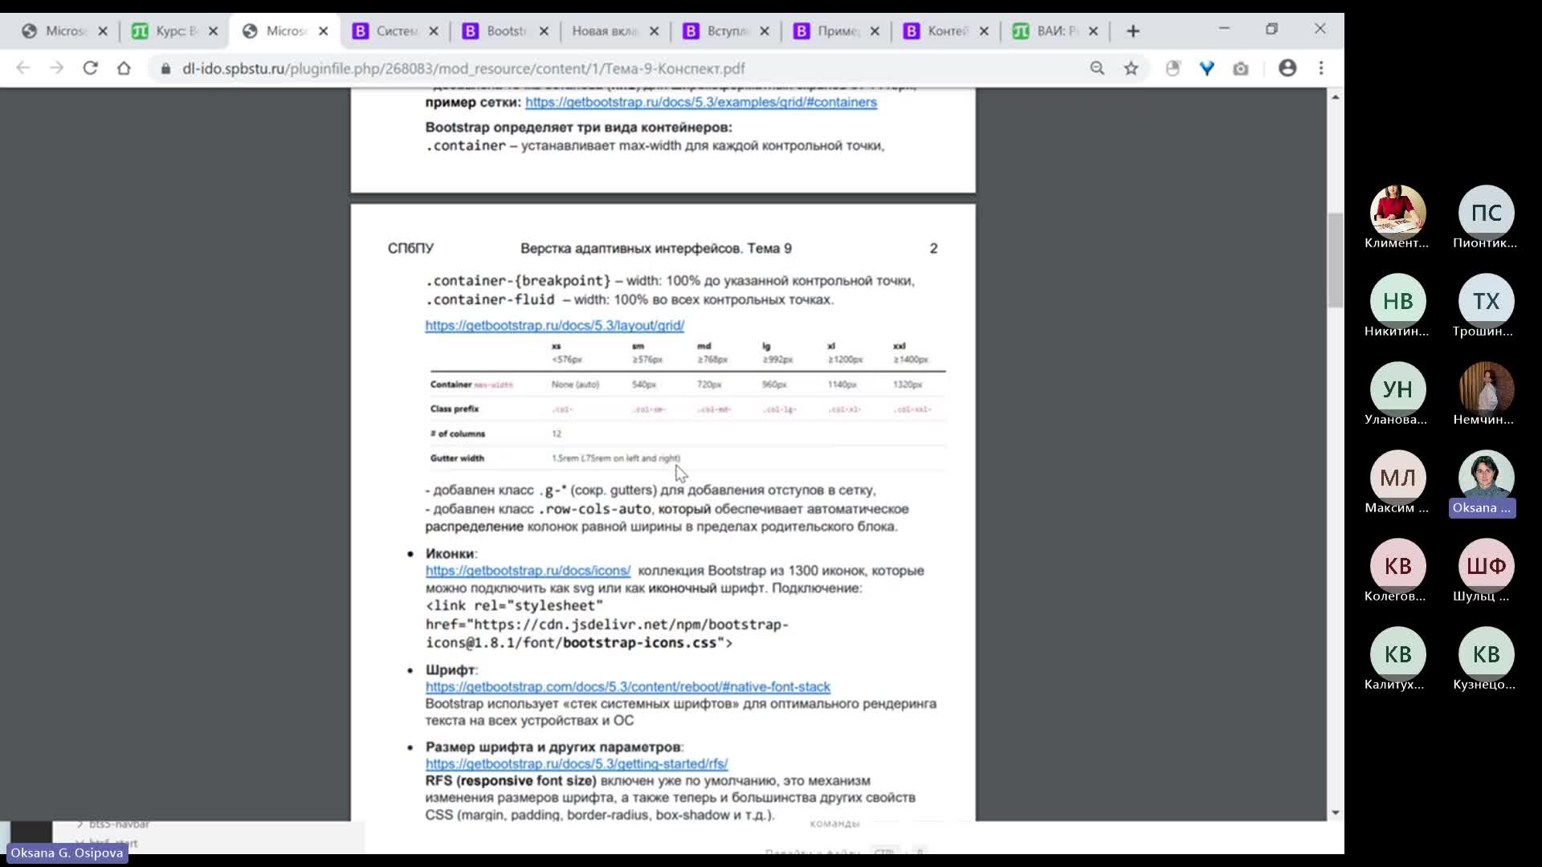Close the 'Приме' tab
The width and height of the screenshot is (1542, 867).
(x=875, y=31)
